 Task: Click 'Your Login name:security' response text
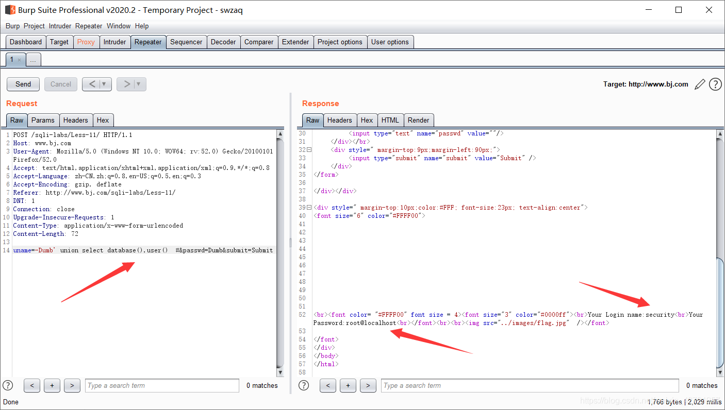(x=631, y=315)
